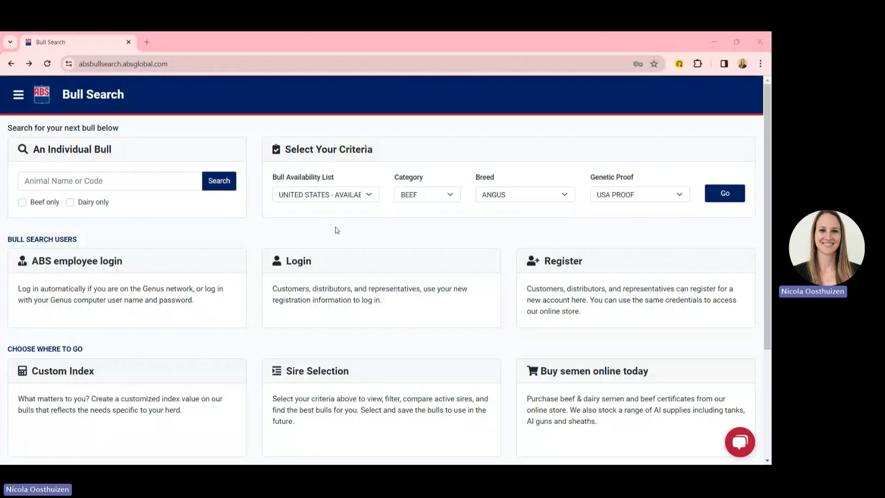Expand the Category dropdown showing BEEF
The width and height of the screenshot is (885, 498).
[x=426, y=194]
